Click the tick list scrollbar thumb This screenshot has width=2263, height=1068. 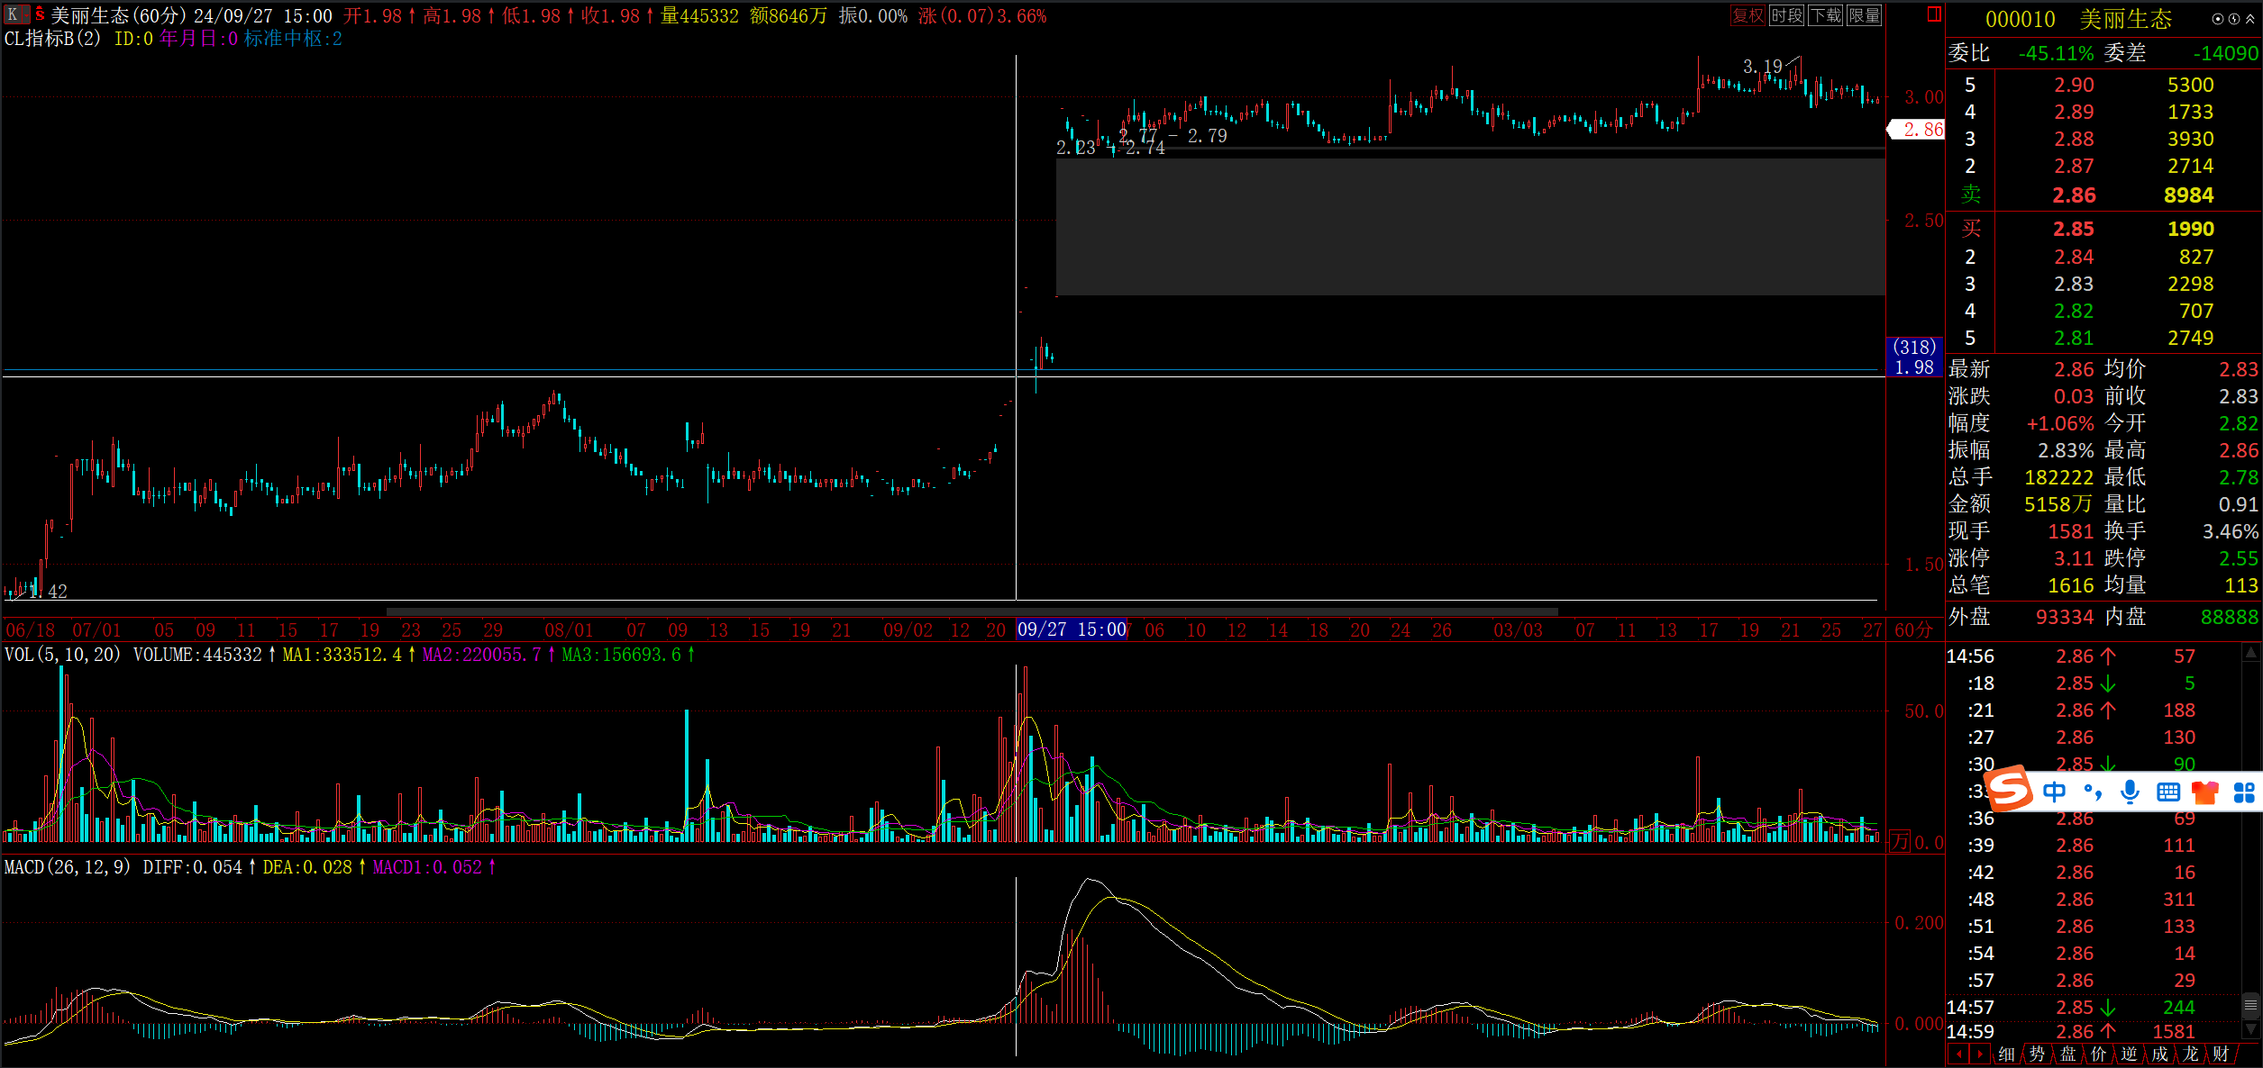click(2250, 1004)
